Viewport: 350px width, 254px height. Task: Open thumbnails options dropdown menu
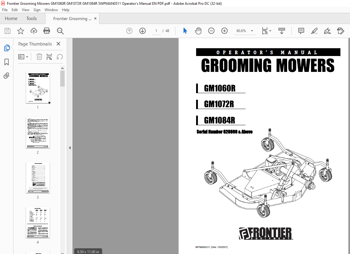coord(23,57)
